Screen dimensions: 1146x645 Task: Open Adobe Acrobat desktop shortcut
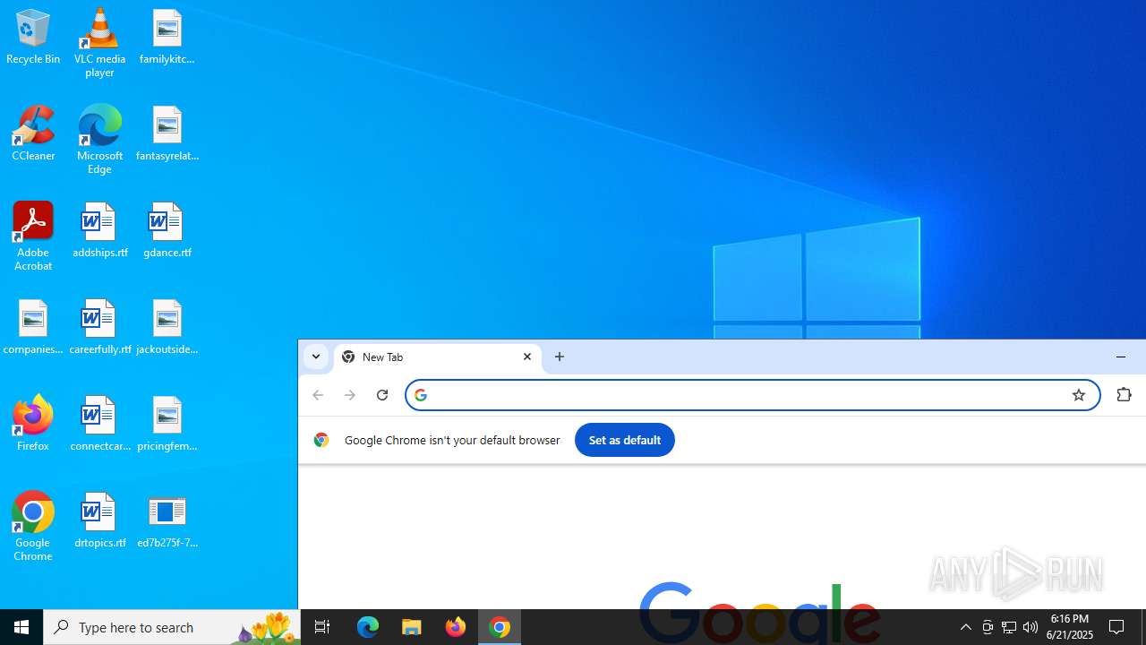(x=33, y=236)
